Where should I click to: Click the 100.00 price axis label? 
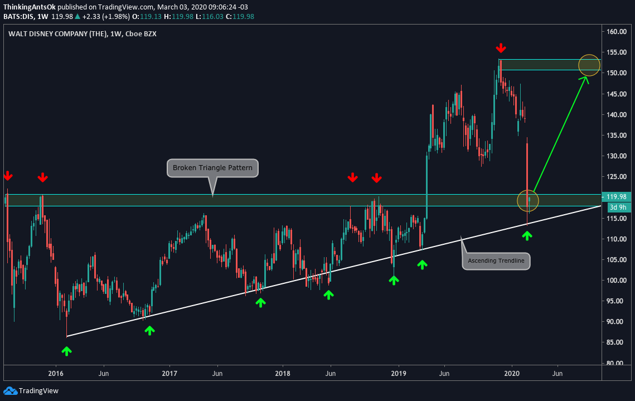(617, 281)
